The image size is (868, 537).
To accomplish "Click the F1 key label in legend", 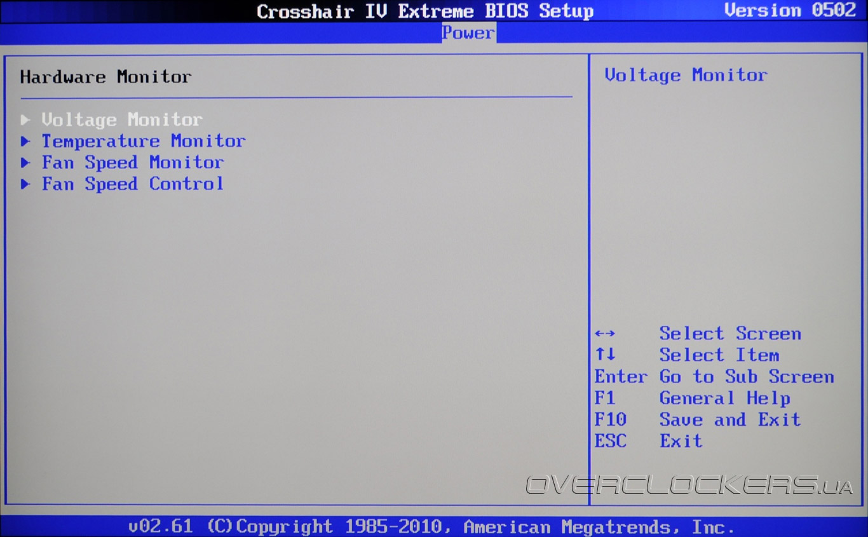I will tap(605, 398).
